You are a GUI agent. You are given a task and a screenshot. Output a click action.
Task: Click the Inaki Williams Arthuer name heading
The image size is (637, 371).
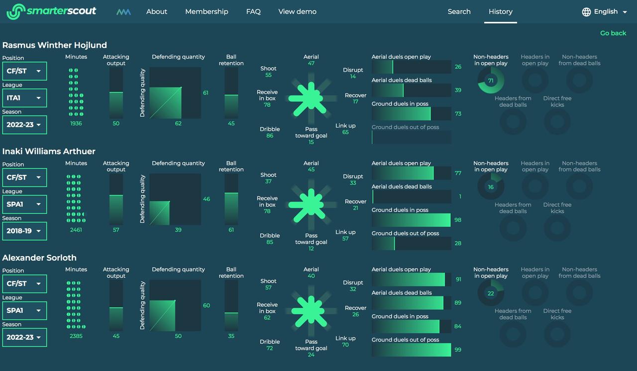point(49,151)
